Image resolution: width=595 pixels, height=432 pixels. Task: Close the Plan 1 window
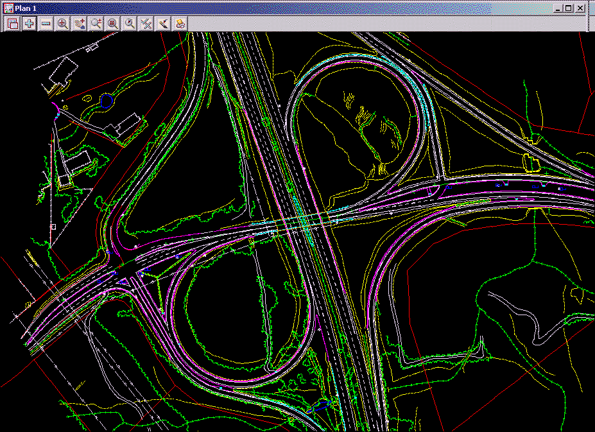(581, 8)
